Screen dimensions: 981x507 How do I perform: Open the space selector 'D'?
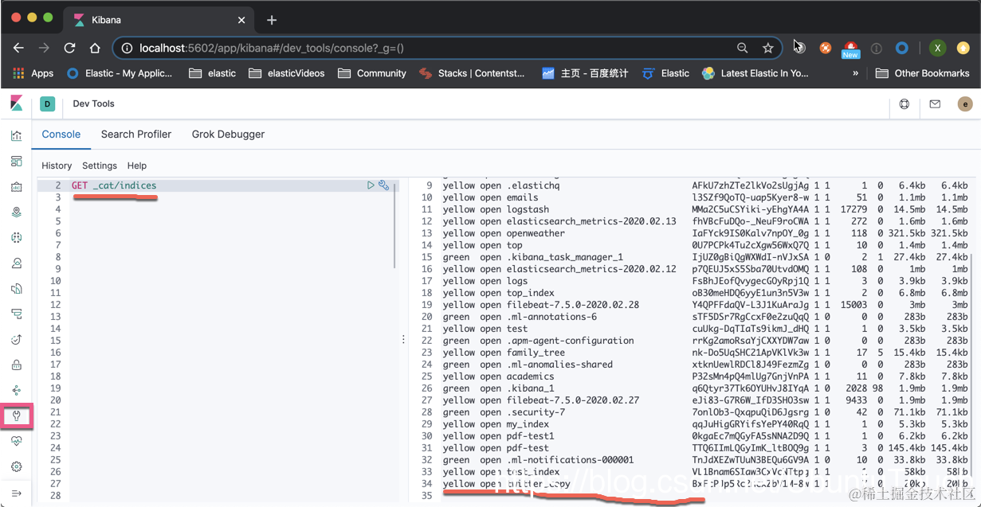coord(47,103)
